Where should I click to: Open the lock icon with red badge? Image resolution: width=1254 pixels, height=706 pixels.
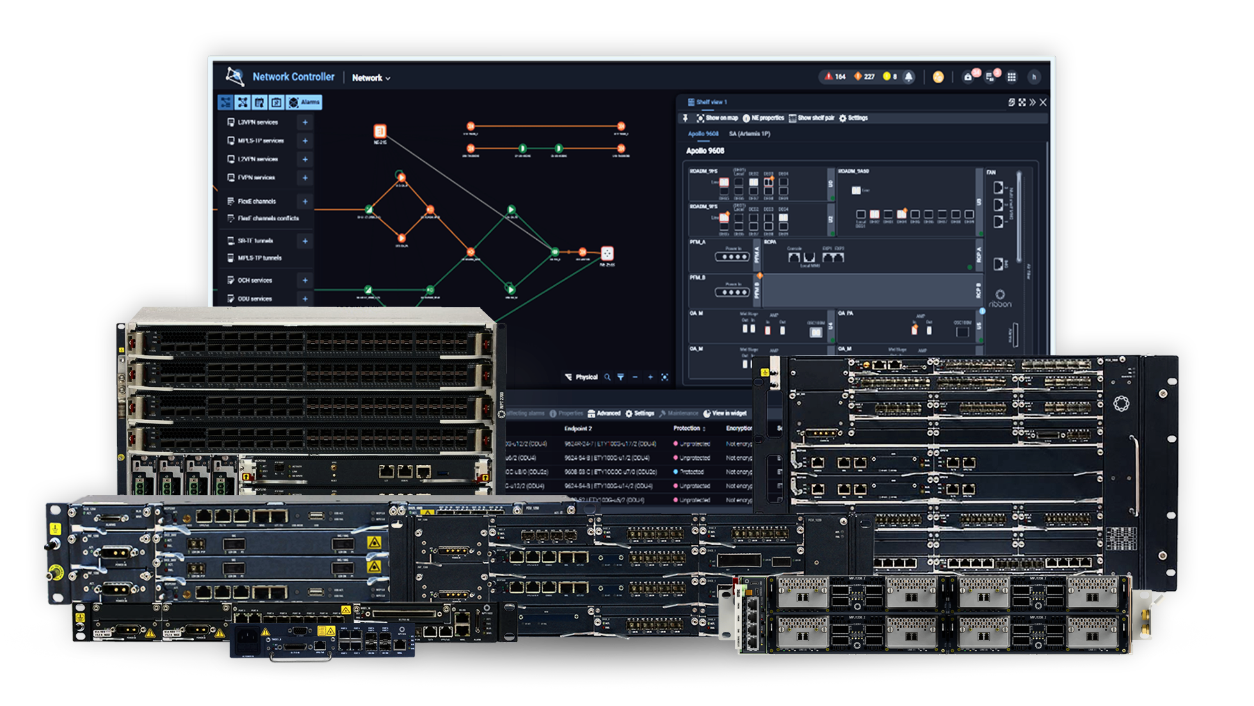click(969, 77)
